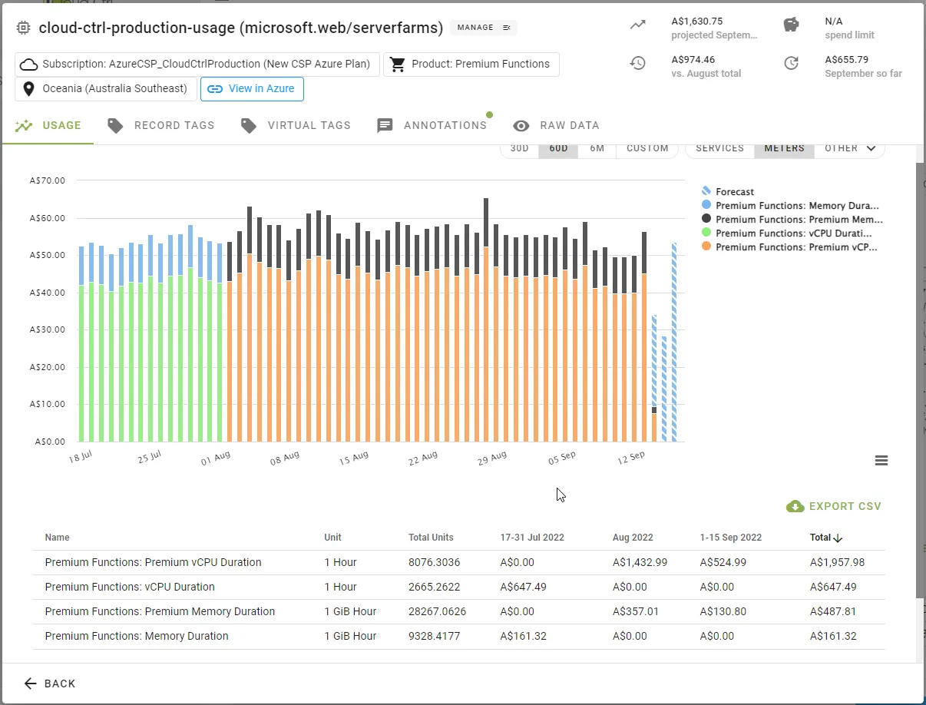
Task: Click the resource chip icon beside the title
Action: pyautogui.click(x=24, y=28)
